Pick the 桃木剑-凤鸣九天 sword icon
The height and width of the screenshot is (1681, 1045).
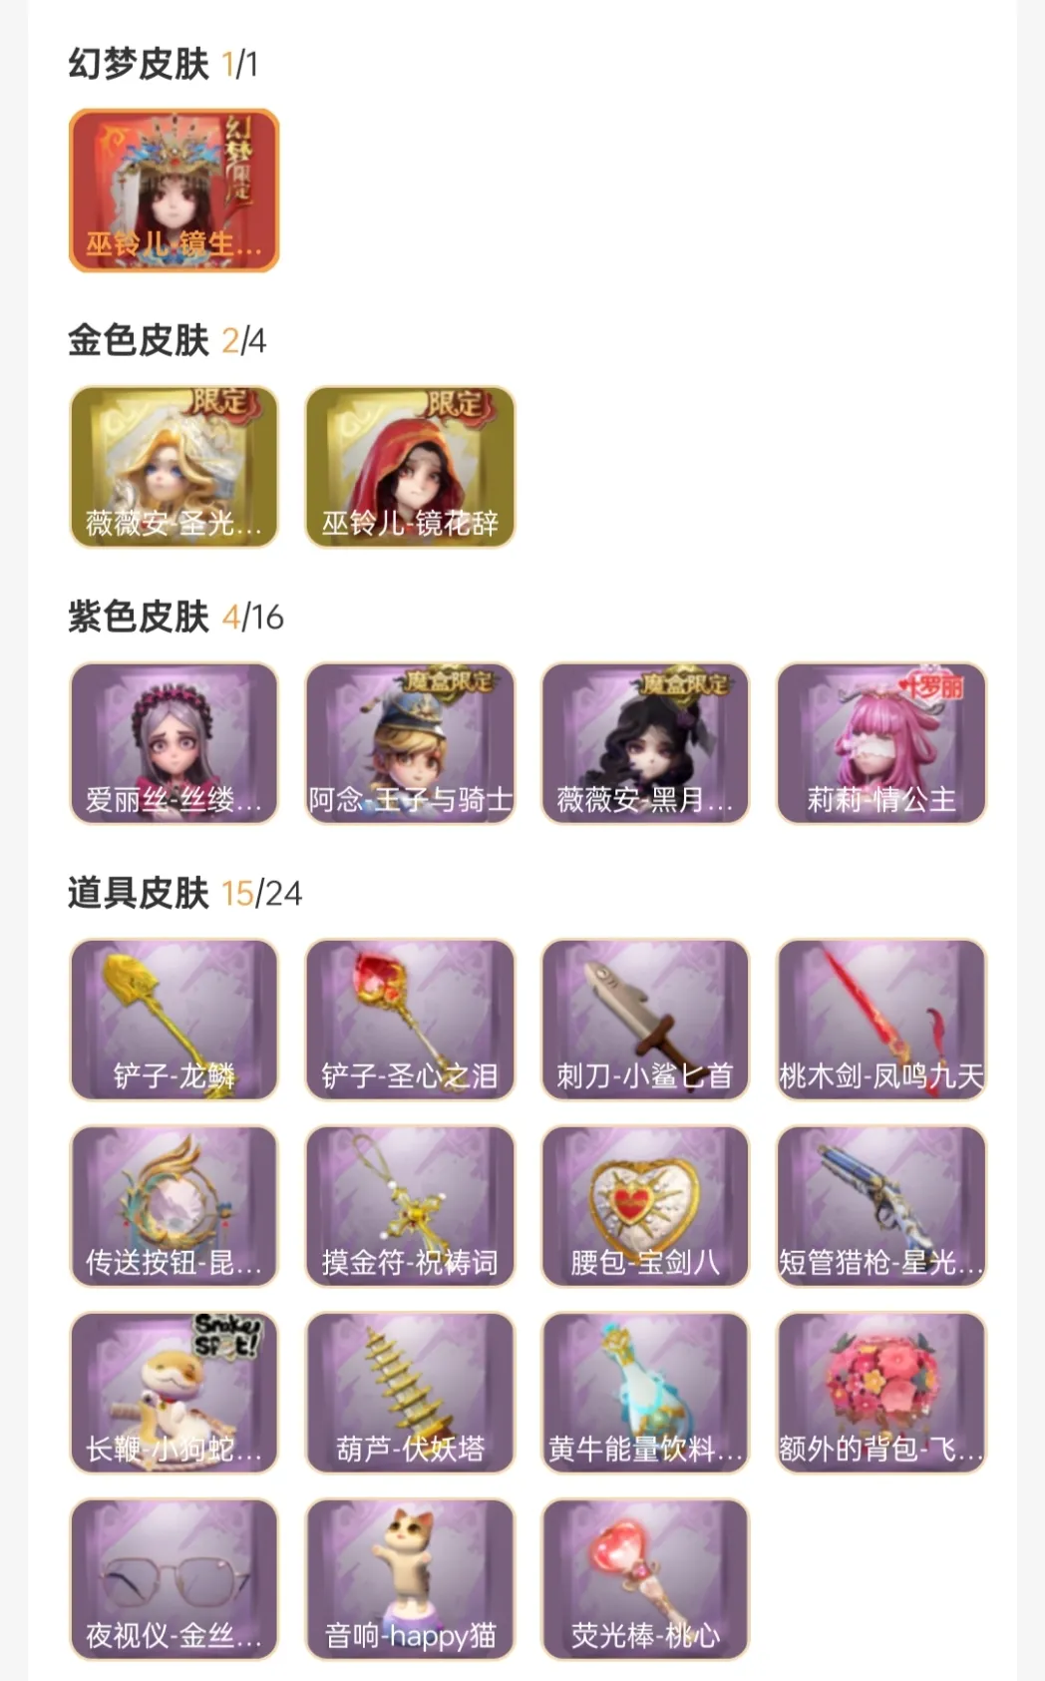click(x=881, y=1020)
